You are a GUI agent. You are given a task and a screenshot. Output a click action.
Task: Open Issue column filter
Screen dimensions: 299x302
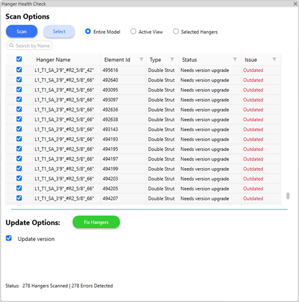coord(274,59)
